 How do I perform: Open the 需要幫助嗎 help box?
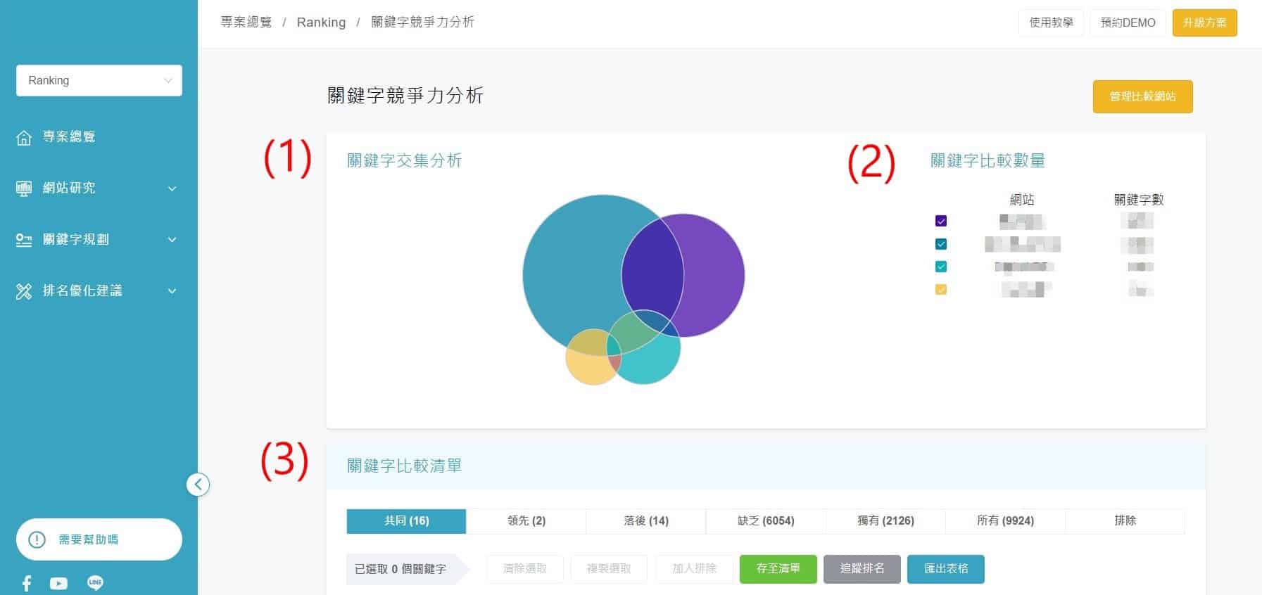(x=99, y=539)
